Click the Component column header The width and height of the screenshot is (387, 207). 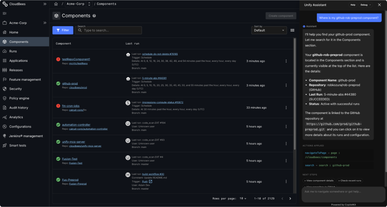coord(63,44)
